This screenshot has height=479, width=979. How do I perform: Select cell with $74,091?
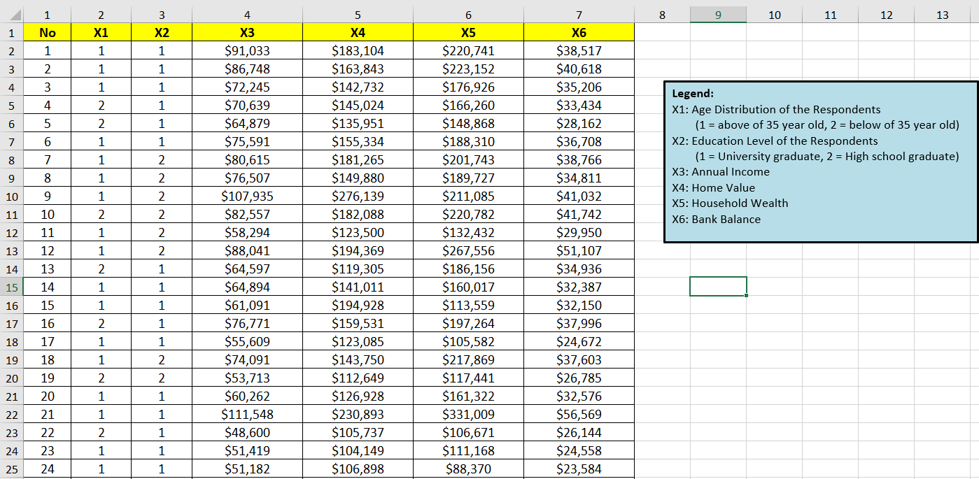247,359
